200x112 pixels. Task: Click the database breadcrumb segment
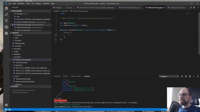(x=57, y=11)
